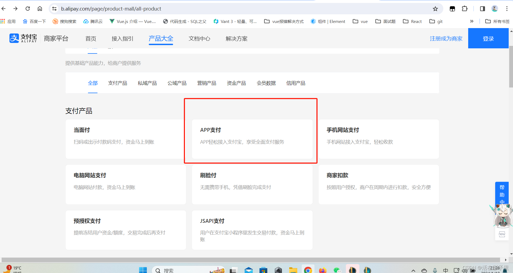Click the vertical page scrollbar thumb

[511, 67]
